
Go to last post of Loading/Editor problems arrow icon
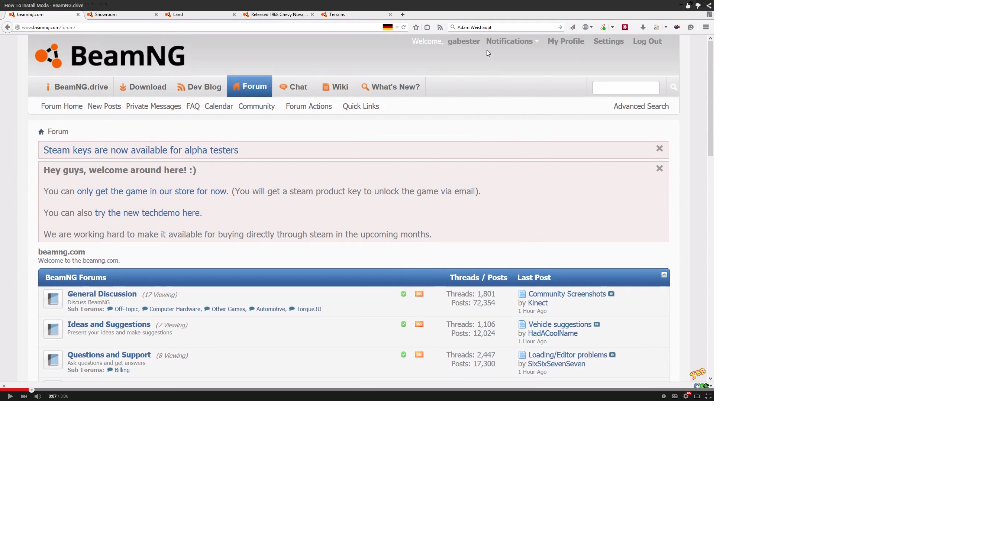pyautogui.click(x=612, y=355)
